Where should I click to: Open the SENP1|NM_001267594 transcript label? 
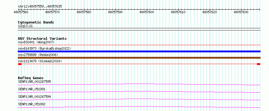point(34,97)
